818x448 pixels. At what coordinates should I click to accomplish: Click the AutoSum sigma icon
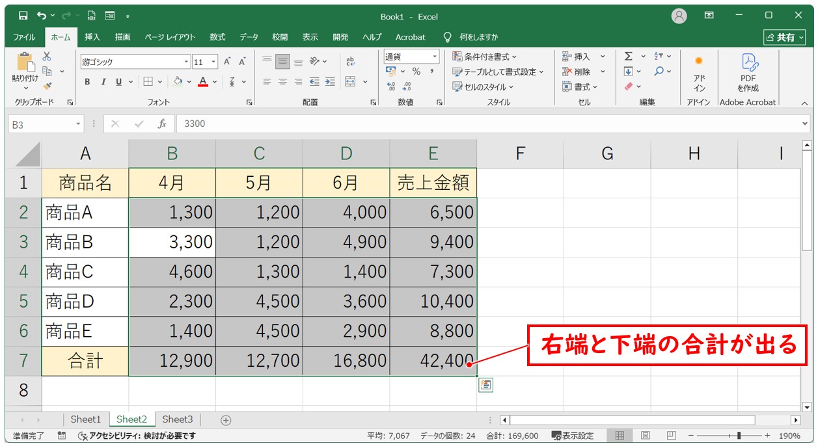click(628, 57)
